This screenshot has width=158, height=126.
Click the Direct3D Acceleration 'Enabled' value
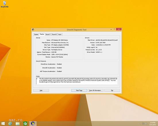click(x=59, y=68)
